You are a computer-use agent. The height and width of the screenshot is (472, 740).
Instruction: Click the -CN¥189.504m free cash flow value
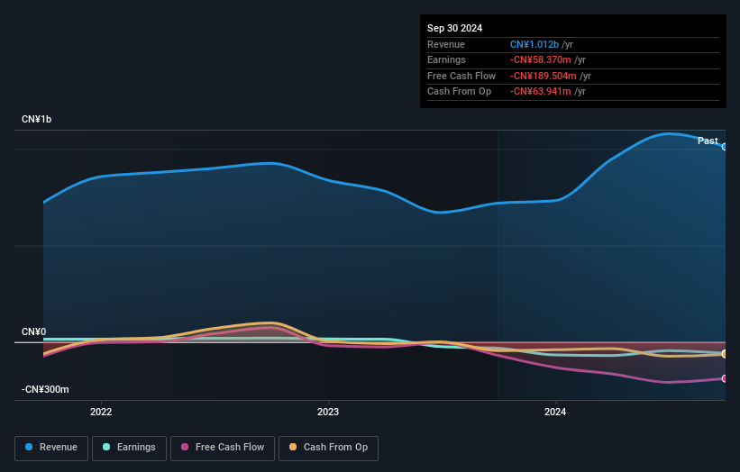pyautogui.click(x=543, y=76)
